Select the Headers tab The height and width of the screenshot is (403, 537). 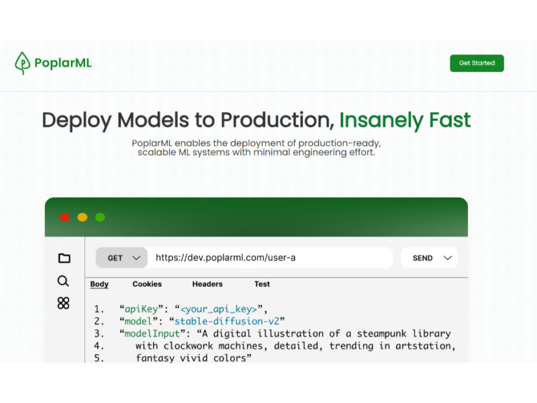point(207,284)
